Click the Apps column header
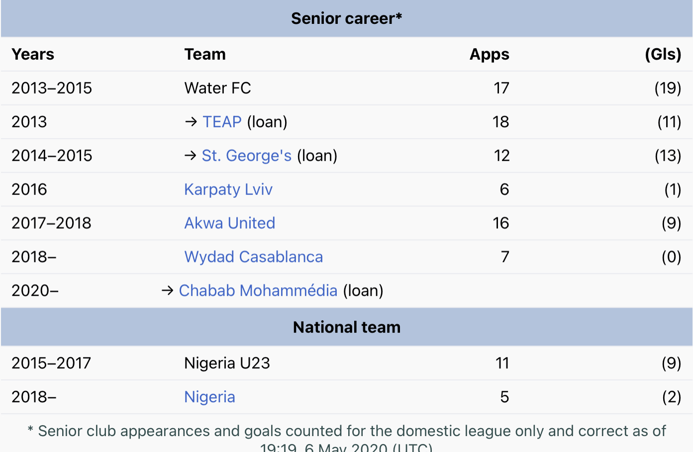Image resolution: width=693 pixels, height=452 pixels. pyautogui.click(x=489, y=54)
